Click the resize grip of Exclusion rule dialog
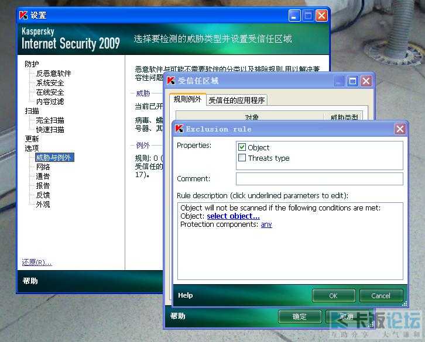425x342 pixels. click(405, 304)
